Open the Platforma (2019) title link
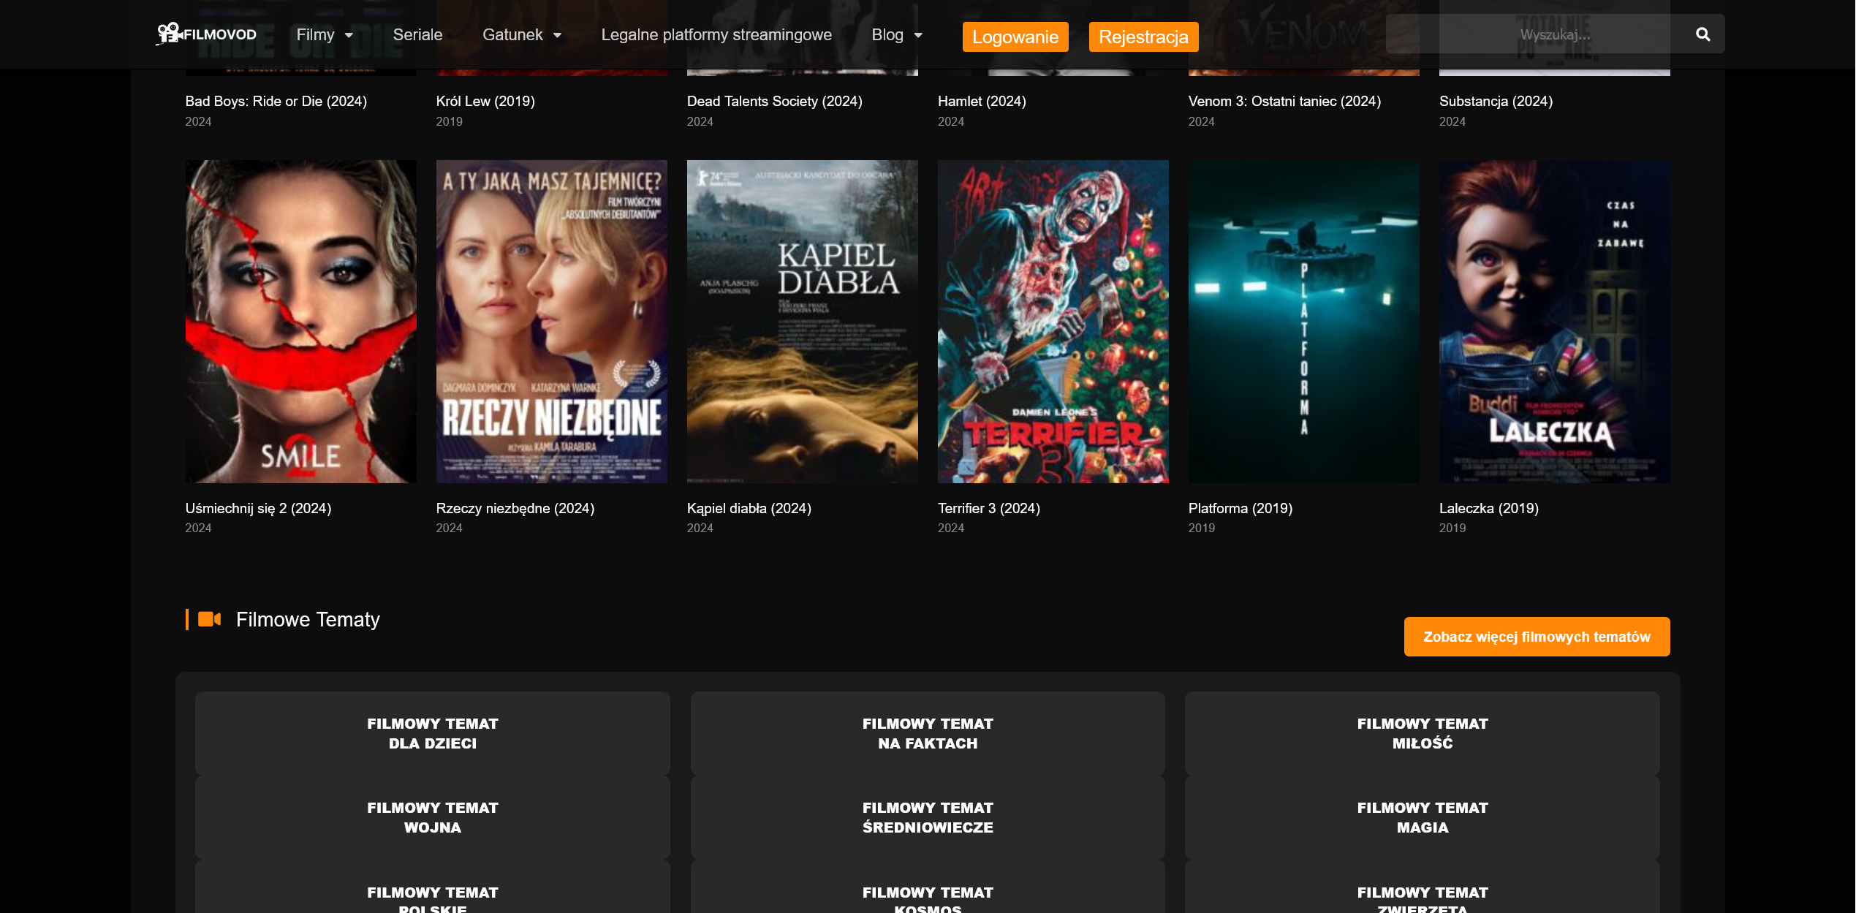The image size is (1856, 913). click(x=1241, y=508)
